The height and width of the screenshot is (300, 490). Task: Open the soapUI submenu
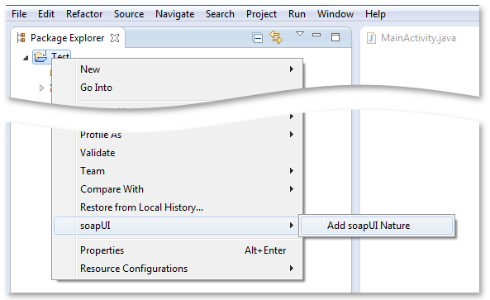(177, 226)
